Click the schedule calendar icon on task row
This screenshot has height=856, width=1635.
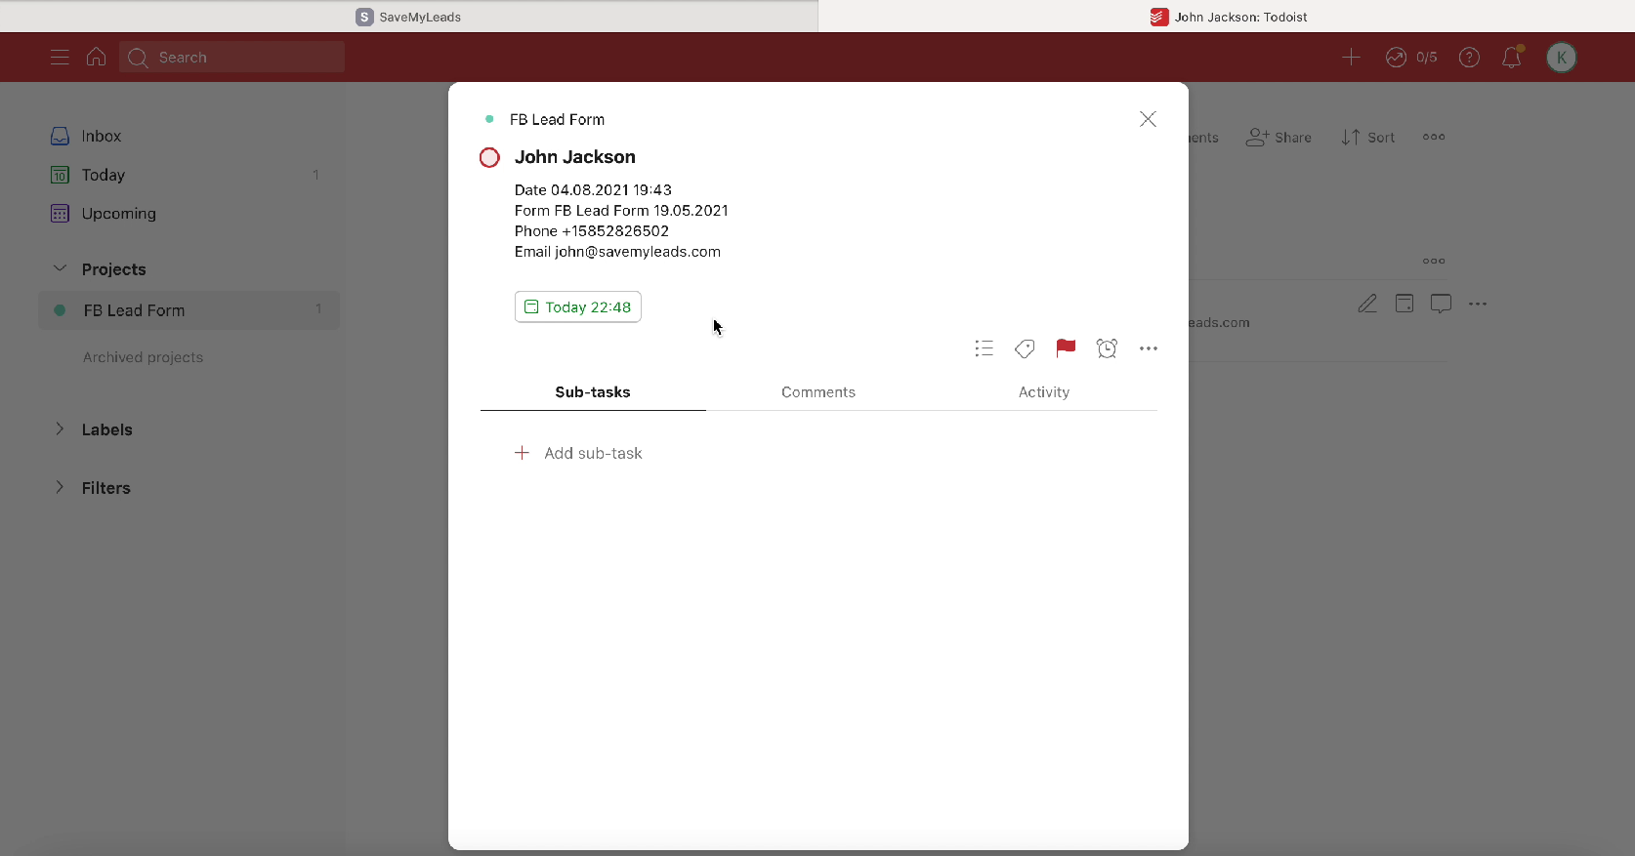1404,304
